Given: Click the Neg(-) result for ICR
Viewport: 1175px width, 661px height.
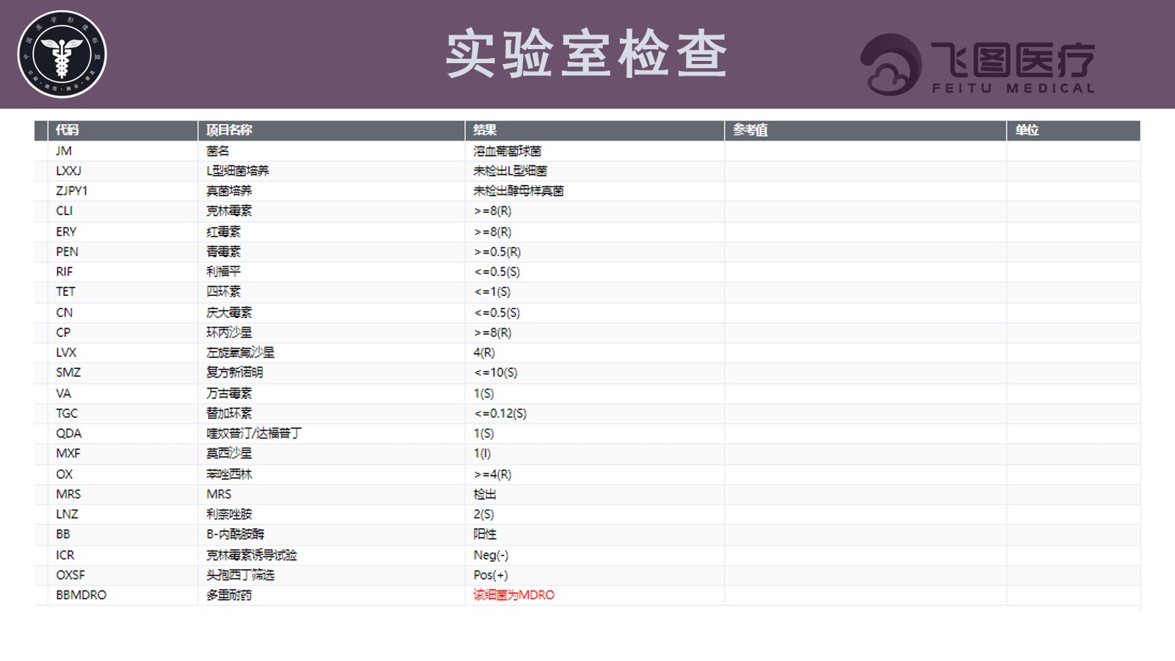Looking at the screenshot, I should click(491, 555).
